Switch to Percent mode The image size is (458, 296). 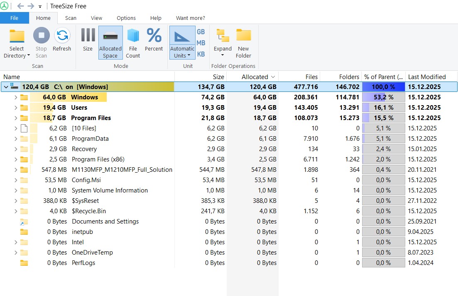[154, 40]
